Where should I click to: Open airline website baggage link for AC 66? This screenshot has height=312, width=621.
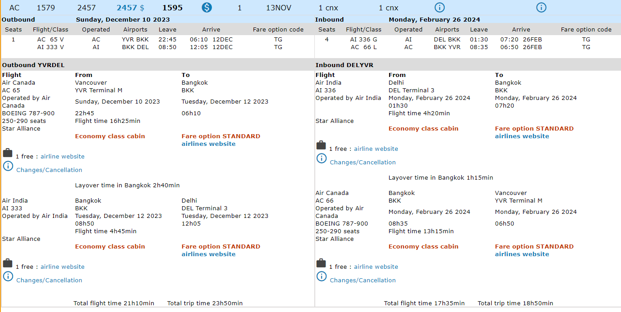pyautogui.click(x=376, y=267)
